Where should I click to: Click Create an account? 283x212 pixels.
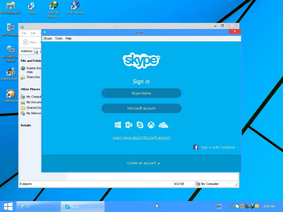pos(143,163)
